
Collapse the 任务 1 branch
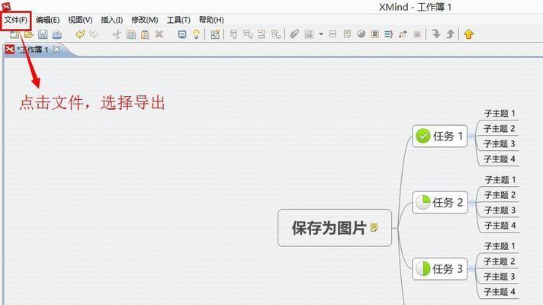[471, 136]
